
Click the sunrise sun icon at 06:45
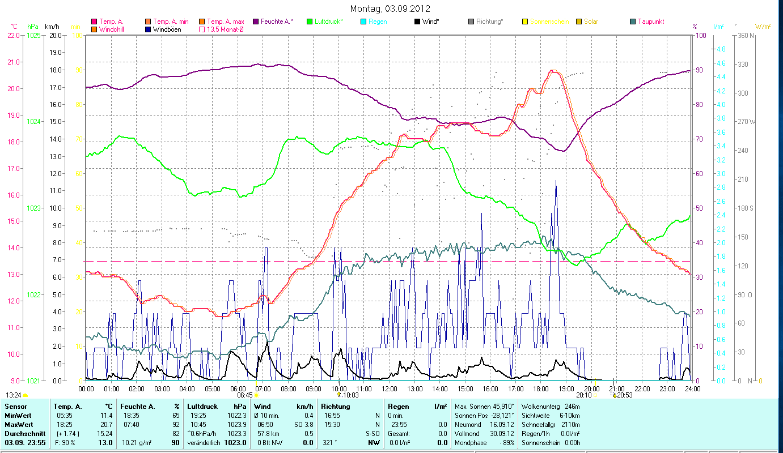256,395
